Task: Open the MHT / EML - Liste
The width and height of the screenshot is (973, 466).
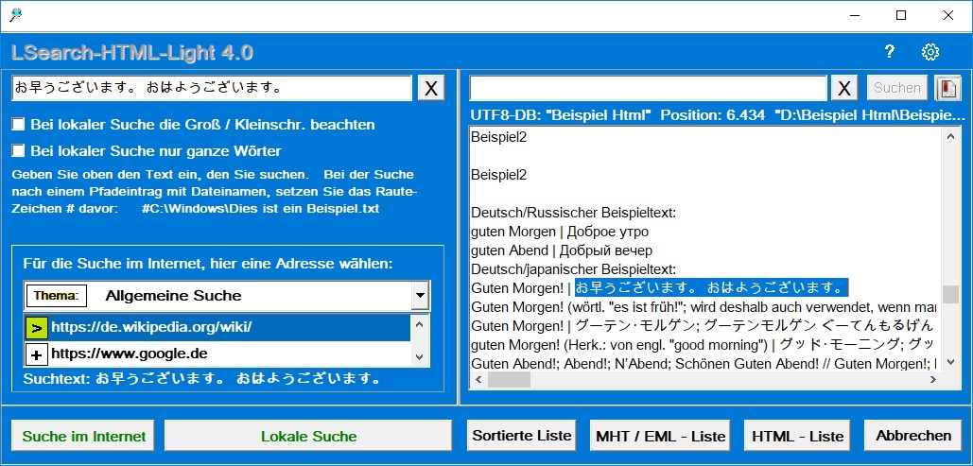Action: (x=661, y=436)
